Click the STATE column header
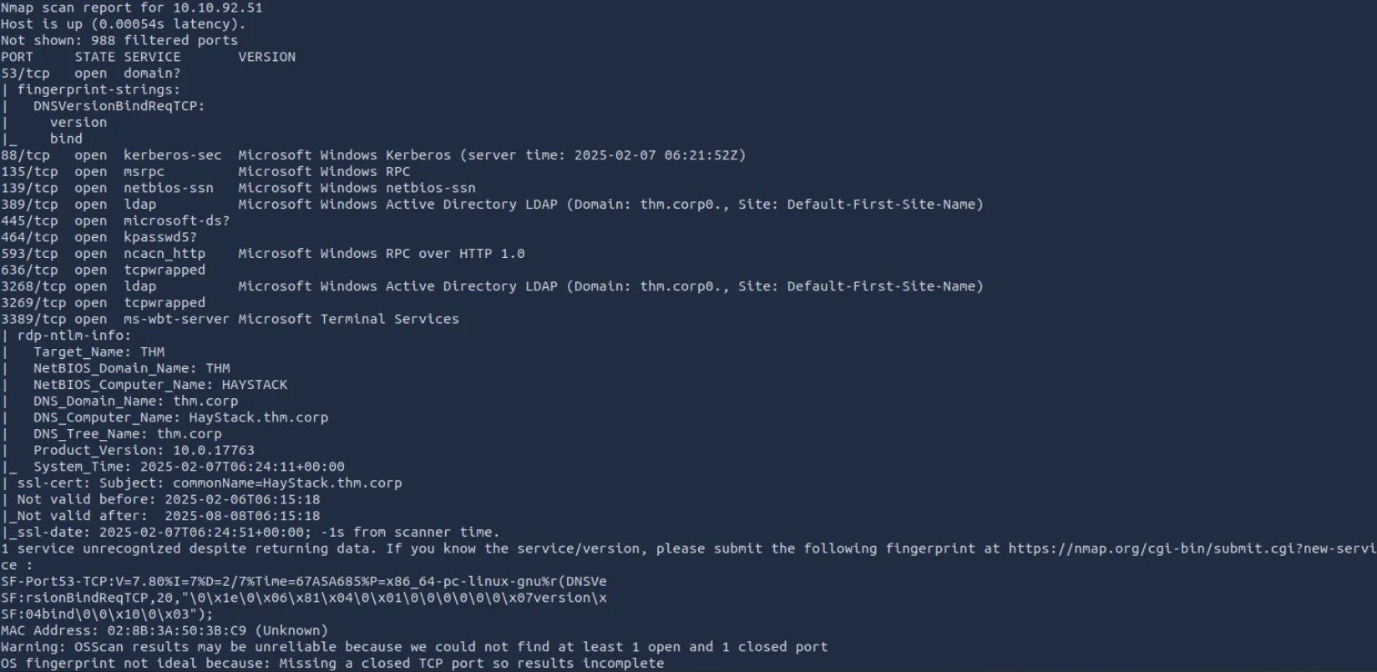1377x672 pixels. (94, 57)
